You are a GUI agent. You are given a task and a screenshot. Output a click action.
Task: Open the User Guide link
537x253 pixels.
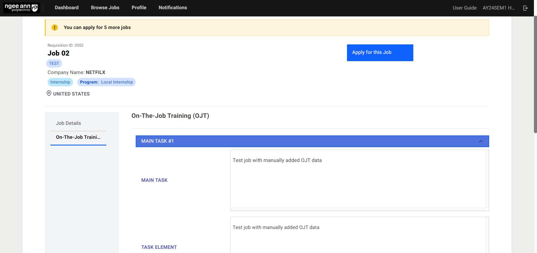click(x=464, y=8)
